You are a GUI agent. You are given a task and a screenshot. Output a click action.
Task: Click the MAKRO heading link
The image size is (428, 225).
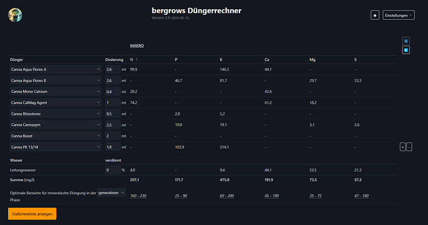(136, 46)
